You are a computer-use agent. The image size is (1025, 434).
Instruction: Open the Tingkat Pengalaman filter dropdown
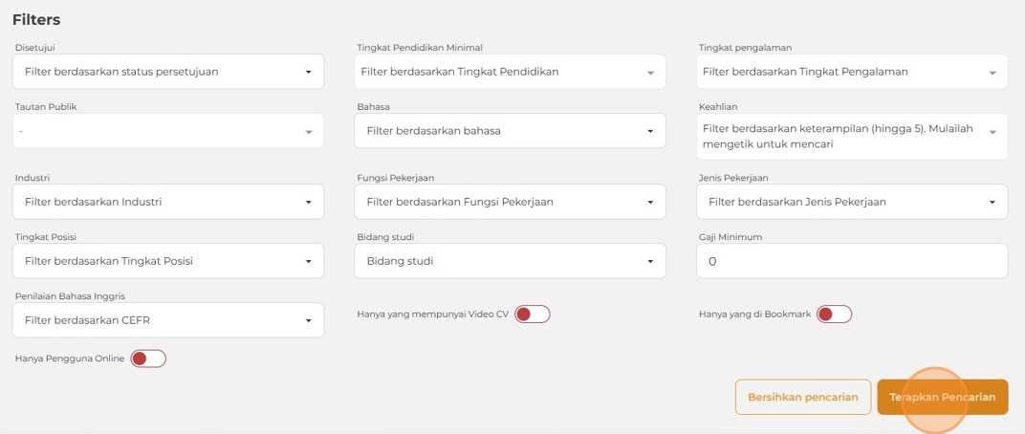point(851,72)
